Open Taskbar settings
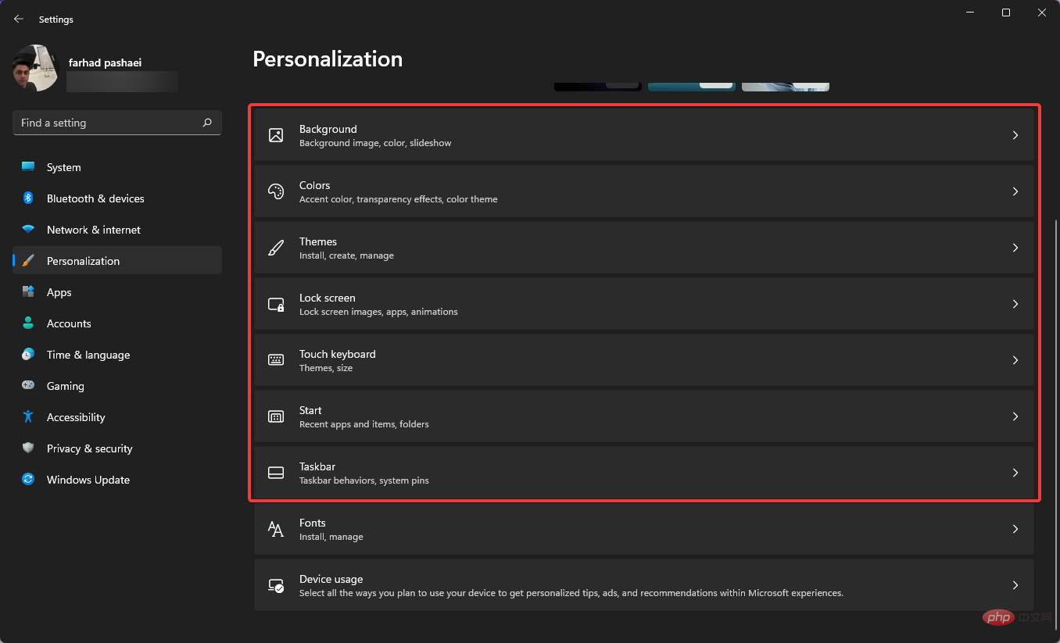Screen dimensions: 1060x643 click(x=644, y=473)
